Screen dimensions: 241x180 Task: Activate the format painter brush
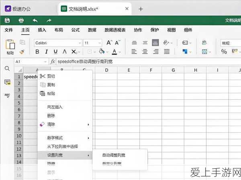click(22, 52)
